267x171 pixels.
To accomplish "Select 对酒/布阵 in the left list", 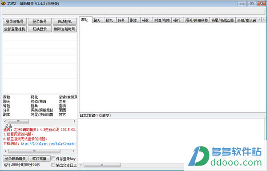I will point(39,102).
